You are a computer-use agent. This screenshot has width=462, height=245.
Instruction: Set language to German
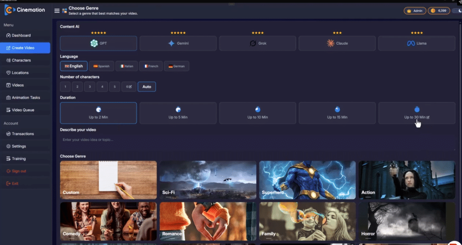(x=176, y=66)
